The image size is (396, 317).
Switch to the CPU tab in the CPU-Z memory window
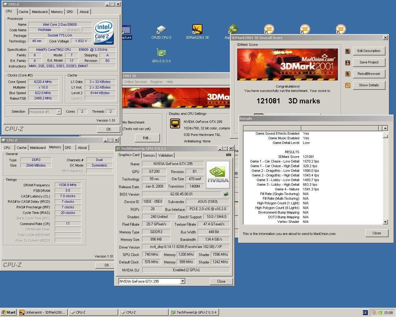[x=7, y=148]
